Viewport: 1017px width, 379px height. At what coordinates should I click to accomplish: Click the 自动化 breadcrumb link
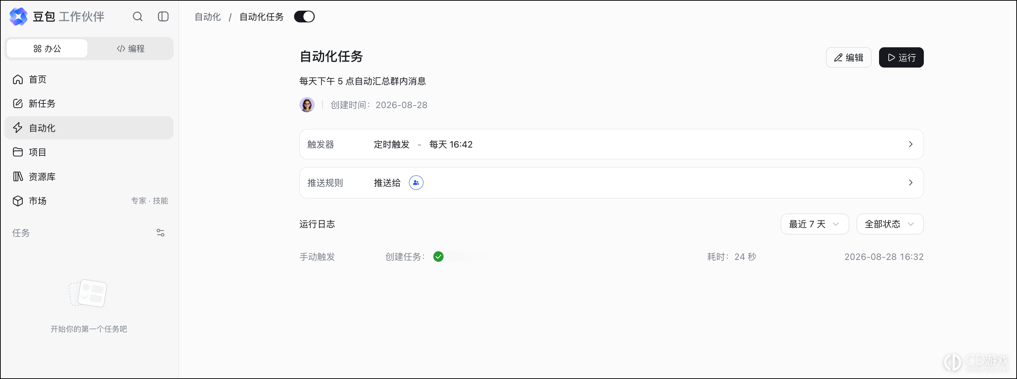208,17
